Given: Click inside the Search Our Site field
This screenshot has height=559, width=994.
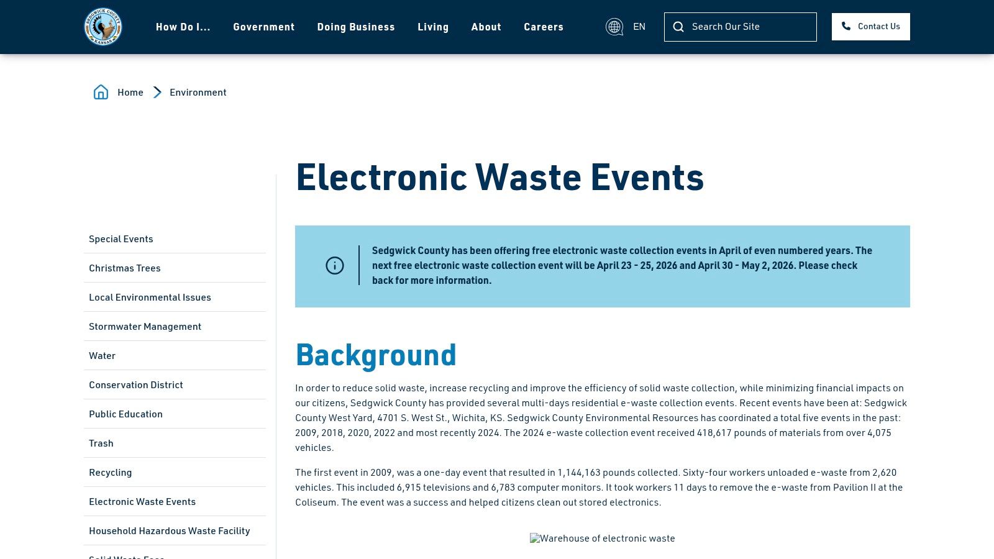Looking at the screenshot, I should [739, 27].
